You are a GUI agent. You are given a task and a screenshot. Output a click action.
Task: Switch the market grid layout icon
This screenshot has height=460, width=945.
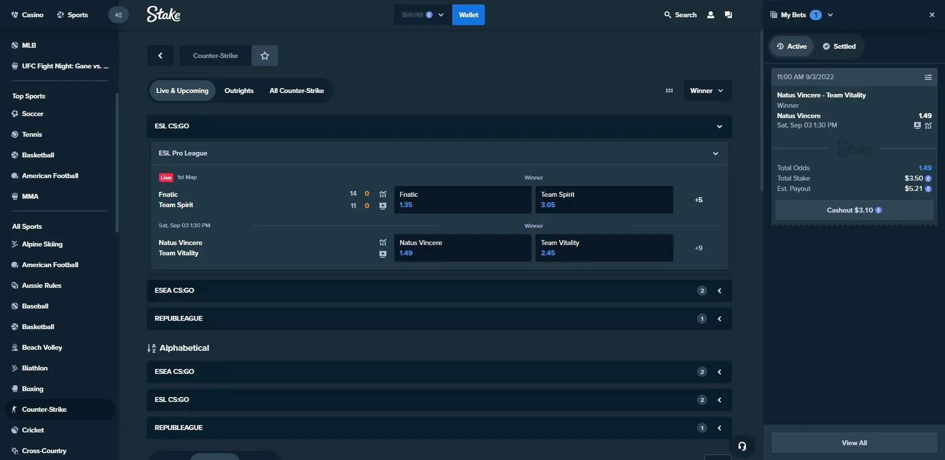coord(669,91)
